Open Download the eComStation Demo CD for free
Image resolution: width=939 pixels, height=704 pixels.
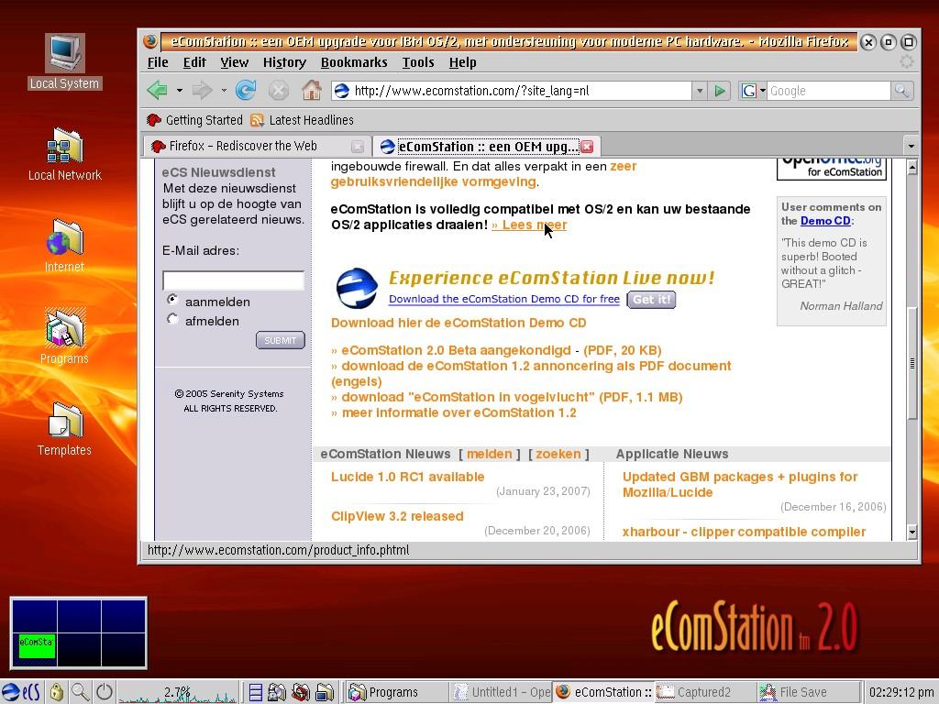[x=503, y=299]
